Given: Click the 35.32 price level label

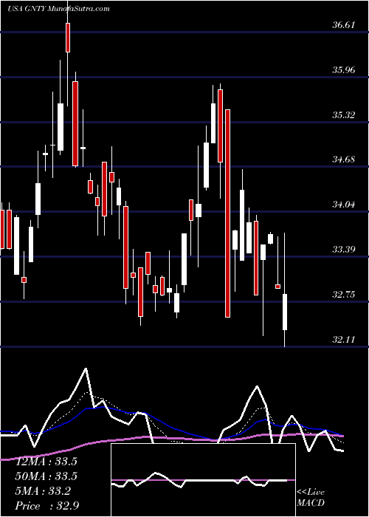Looking at the screenshot, I should [343, 115].
